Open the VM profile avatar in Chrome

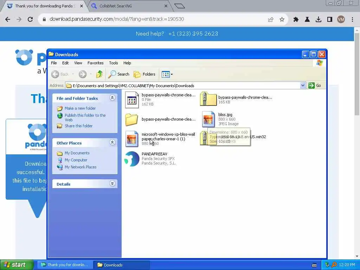point(341,20)
